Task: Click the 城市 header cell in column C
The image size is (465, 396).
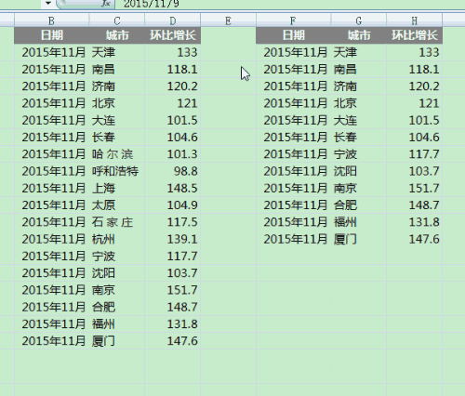Action: [117, 35]
